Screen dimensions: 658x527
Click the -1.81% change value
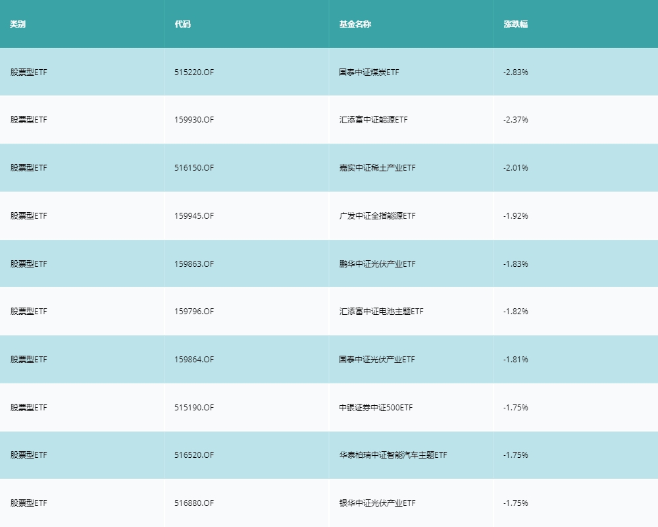[x=516, y=359]
